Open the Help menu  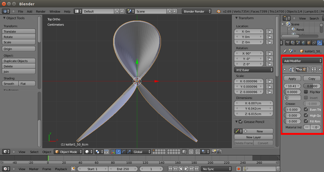click(67, 12)
